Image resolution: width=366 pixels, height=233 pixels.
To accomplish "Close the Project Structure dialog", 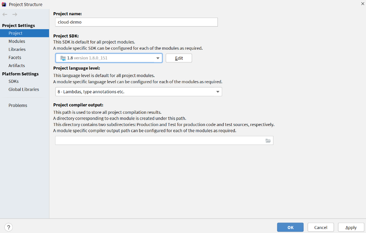I will tap(362, 4).
